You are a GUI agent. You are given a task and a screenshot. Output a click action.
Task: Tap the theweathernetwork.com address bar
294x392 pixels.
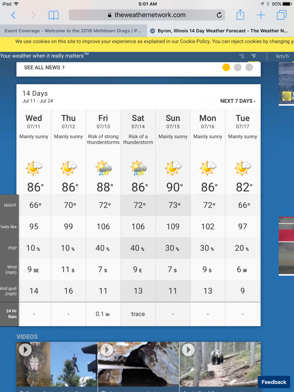pyautogui.click(x=146, y=15)
